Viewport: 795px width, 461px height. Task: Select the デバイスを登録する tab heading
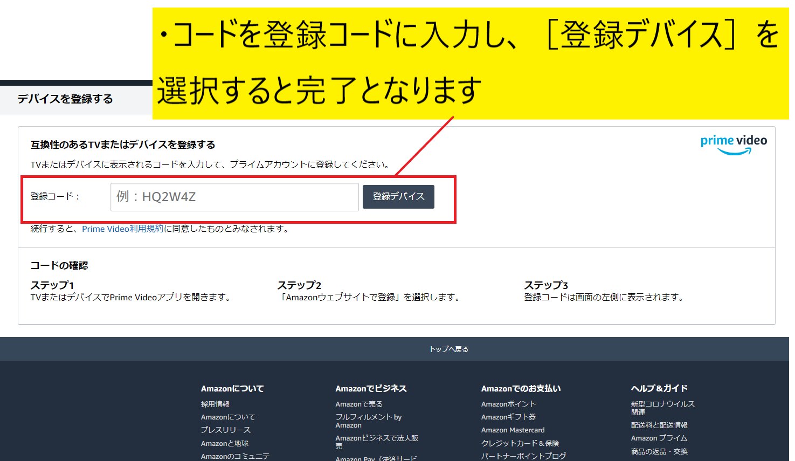(65, 99)
